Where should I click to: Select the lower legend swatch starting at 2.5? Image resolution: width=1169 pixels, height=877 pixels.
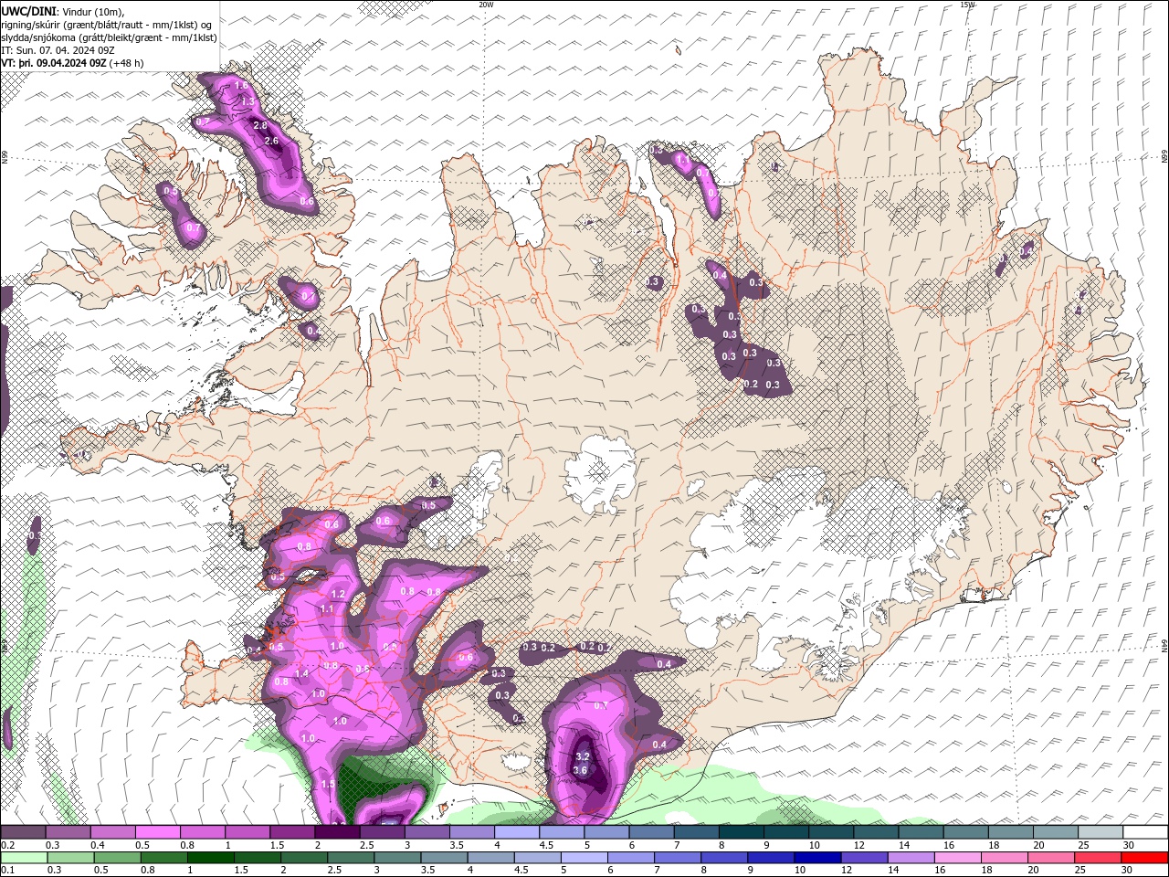351,858
